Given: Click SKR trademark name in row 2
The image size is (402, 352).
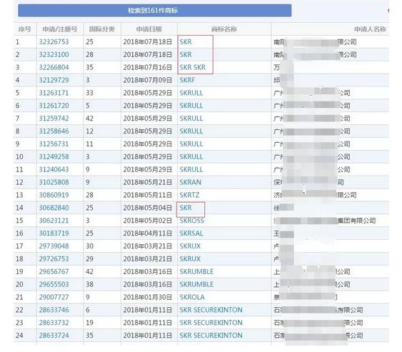Looking at the screenshot, I should 186,54.
